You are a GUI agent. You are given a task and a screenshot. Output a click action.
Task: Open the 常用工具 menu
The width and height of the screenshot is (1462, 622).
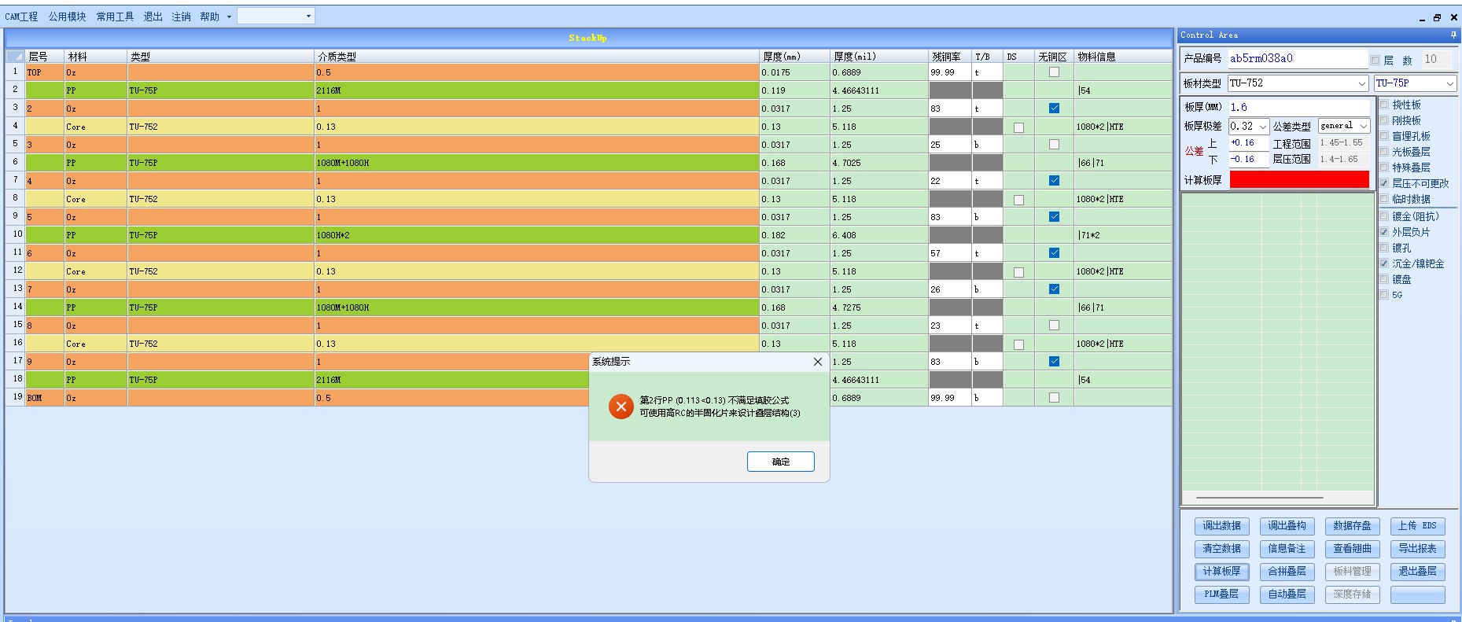pos(115,17)
